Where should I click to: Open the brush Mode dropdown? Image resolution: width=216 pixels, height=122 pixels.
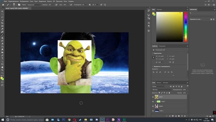point(34,5)
